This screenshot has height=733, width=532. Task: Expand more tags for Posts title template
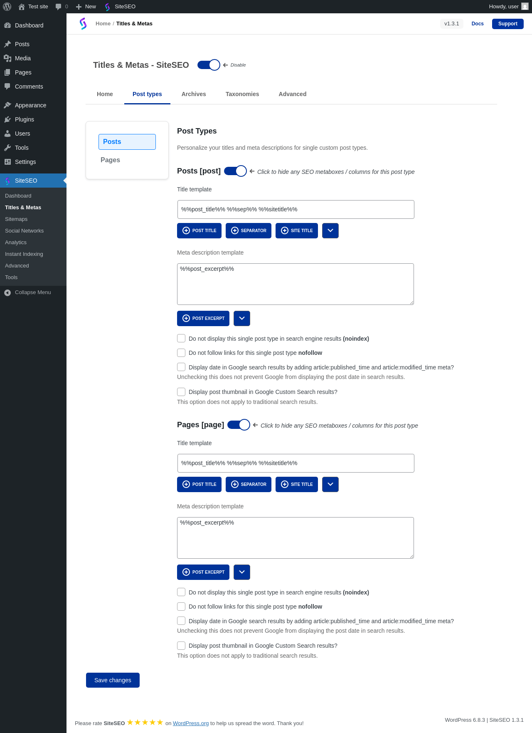click(330, 230)
